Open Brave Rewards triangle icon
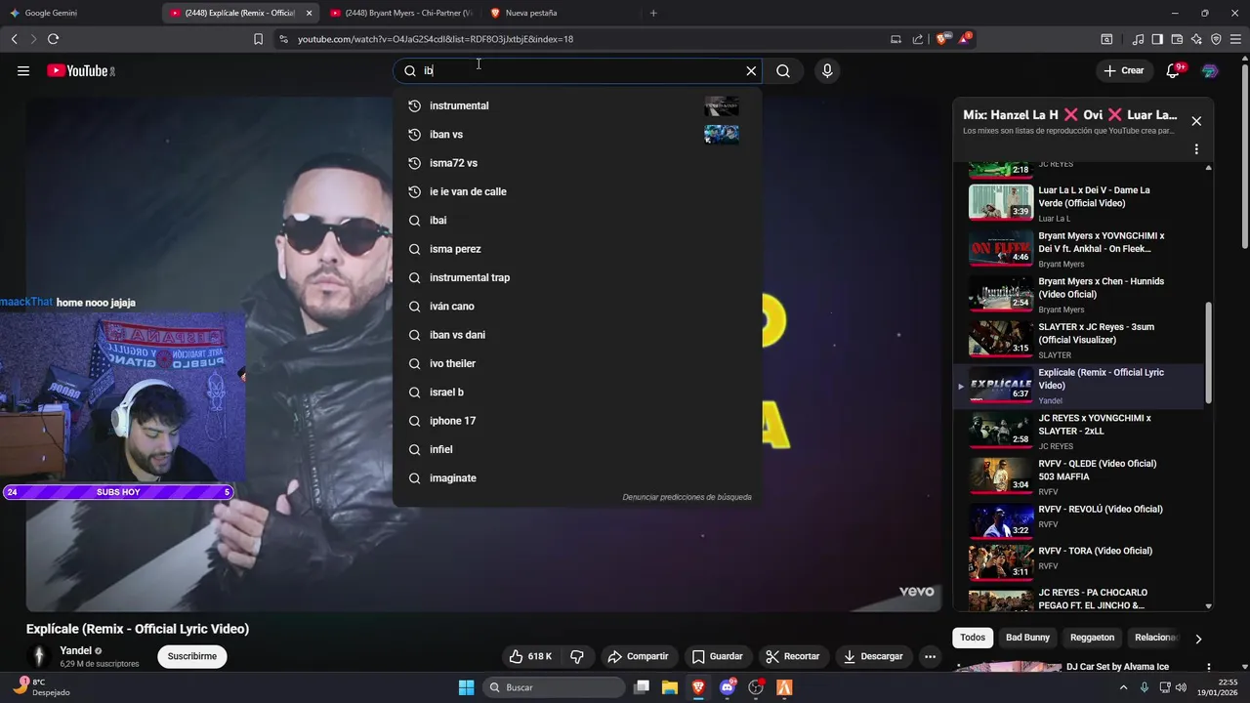Image resolution: width=1250 pixels, height=703 pixels. (x=965, y=39)
